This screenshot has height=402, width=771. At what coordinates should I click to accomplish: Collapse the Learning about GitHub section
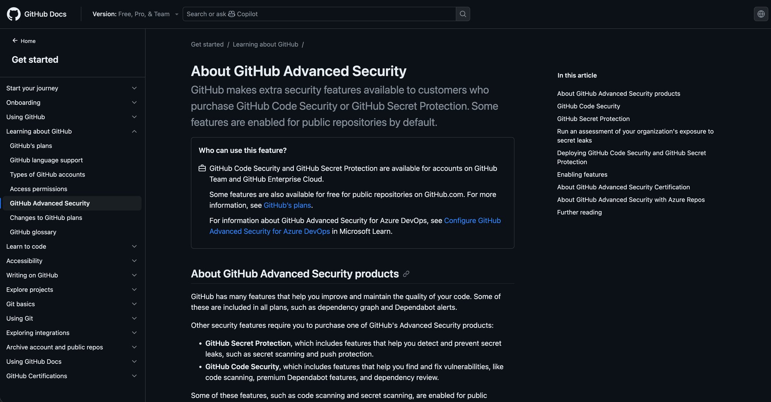(134, 131)
